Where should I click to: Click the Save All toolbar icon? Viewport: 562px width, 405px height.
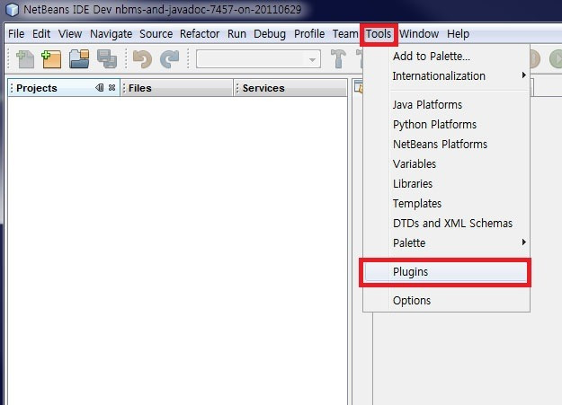107,59
